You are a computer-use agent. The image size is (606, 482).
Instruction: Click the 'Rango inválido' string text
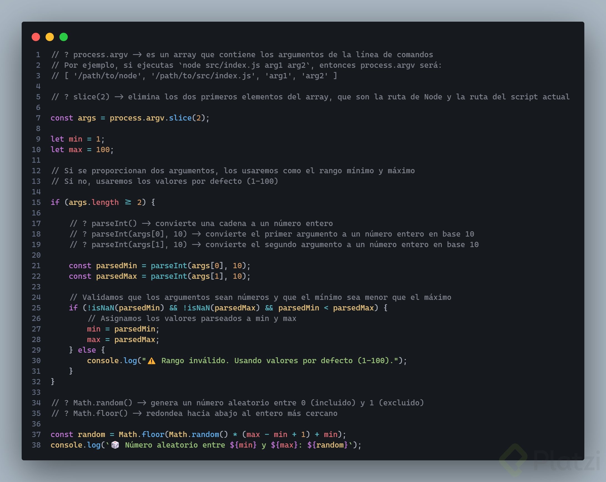[193, 361]
